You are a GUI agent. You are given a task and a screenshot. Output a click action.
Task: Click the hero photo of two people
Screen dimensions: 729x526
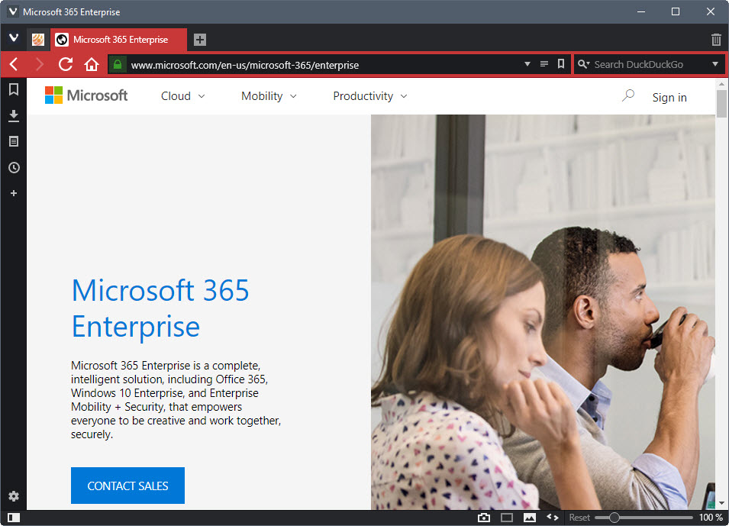(543, 312)
